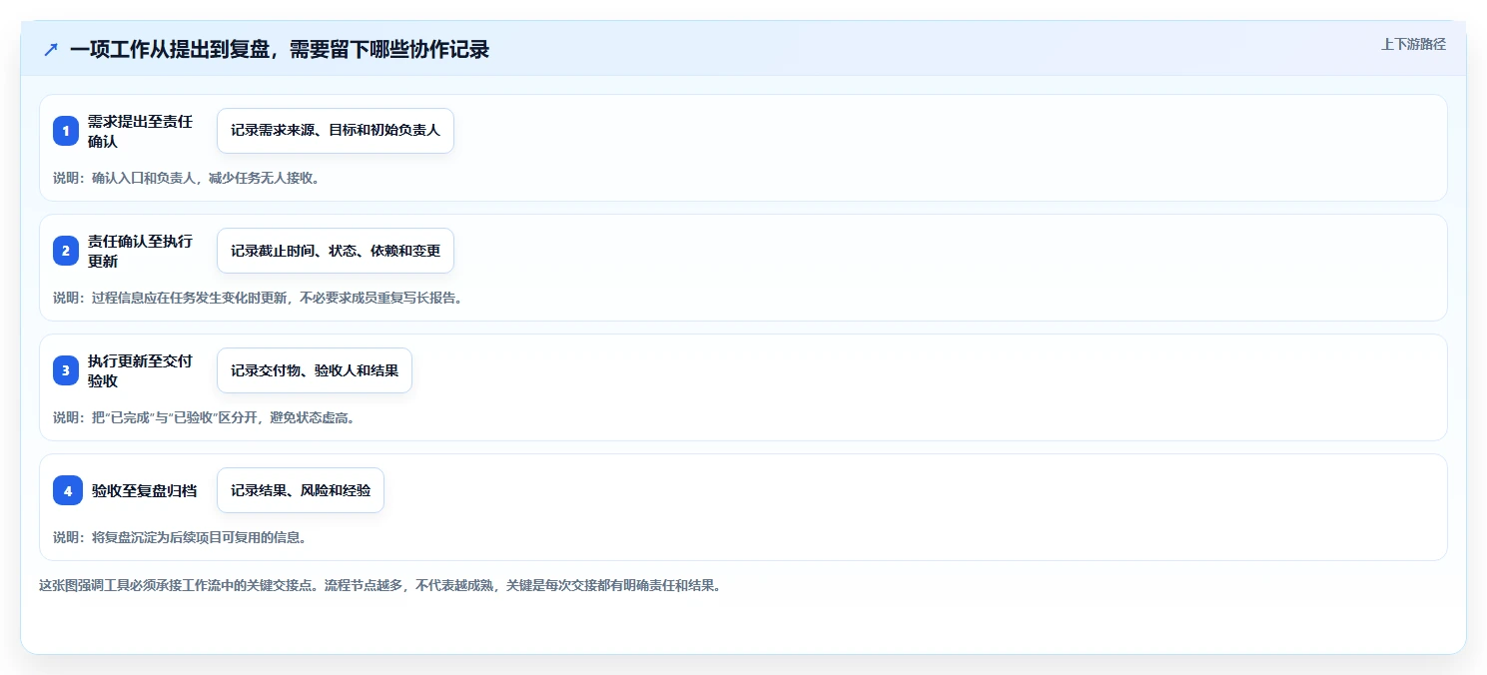This screenshot has width=1487, height=675.
Task: Click the 记录结果、风险和经验 chip
Action: coord(301,490)
